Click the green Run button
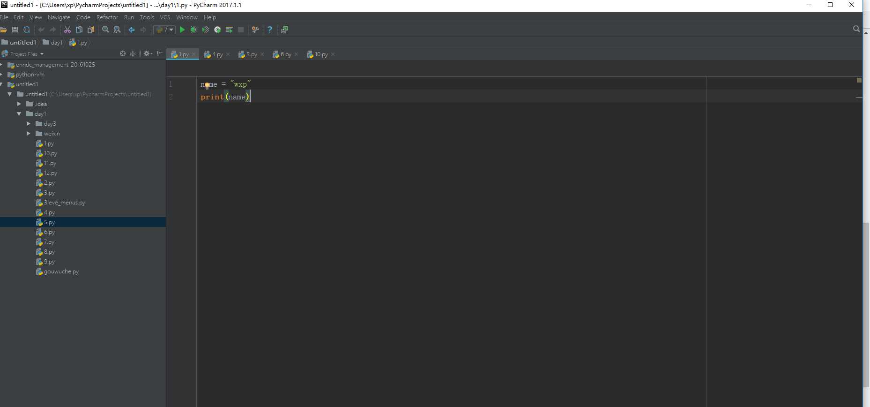This screenshot has width=870, height=407. coord(182,30)
